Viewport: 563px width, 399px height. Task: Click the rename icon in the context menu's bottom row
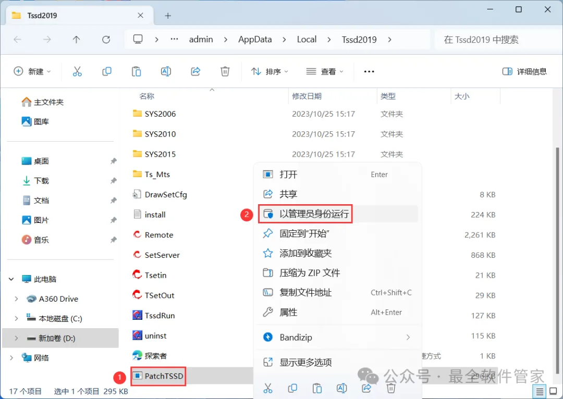pyautogui.click(x=341, y=388)
